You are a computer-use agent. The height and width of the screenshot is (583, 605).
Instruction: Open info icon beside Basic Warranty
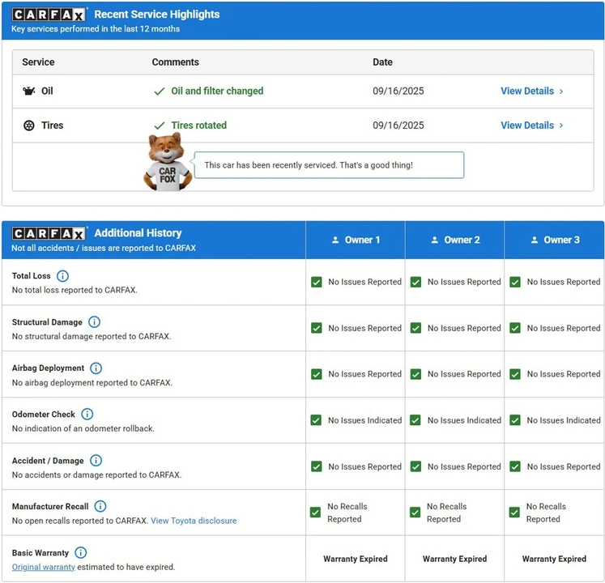(81, 552)
